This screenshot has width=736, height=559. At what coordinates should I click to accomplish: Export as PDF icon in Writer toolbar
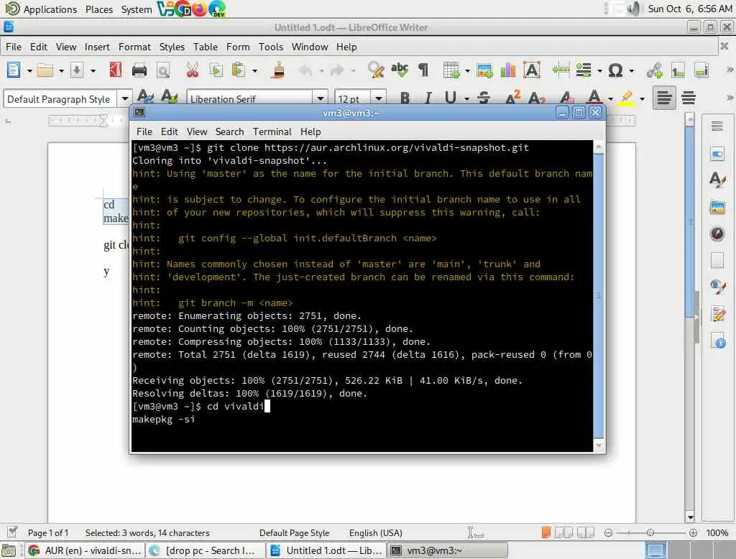click(x=116, y=70)
